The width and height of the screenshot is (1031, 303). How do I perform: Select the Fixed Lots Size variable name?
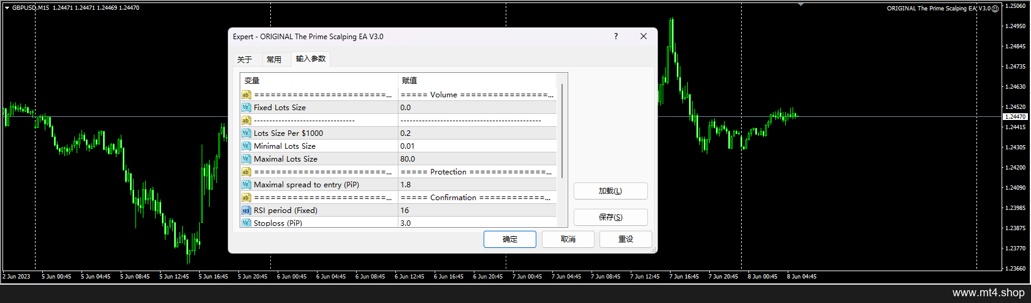[280, 108]
